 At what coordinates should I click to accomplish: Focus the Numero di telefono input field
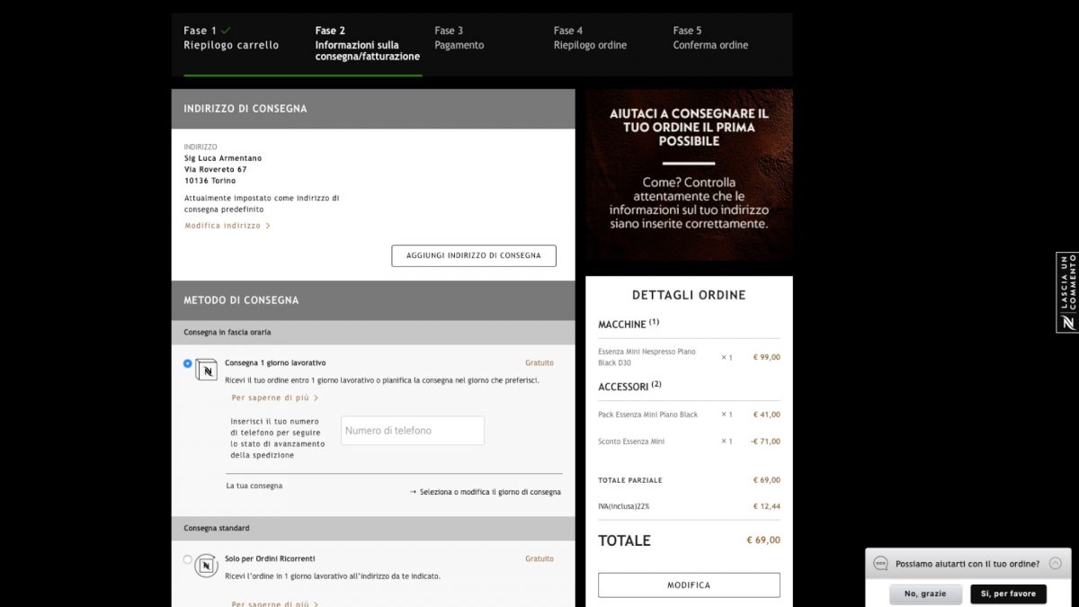click(413, 431)
